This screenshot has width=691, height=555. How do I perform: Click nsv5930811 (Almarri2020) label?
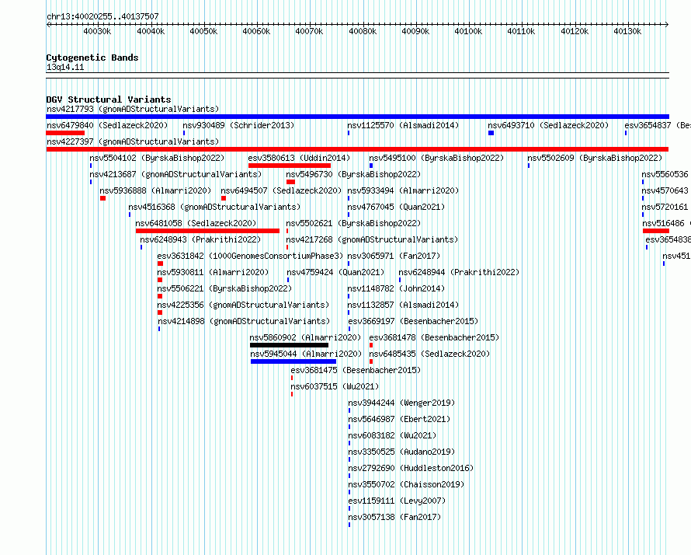(213, 272)
